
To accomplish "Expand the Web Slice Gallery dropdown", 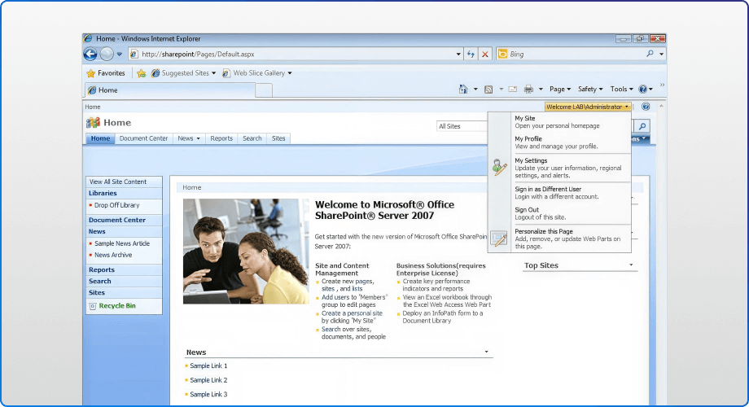I will 290,73.
